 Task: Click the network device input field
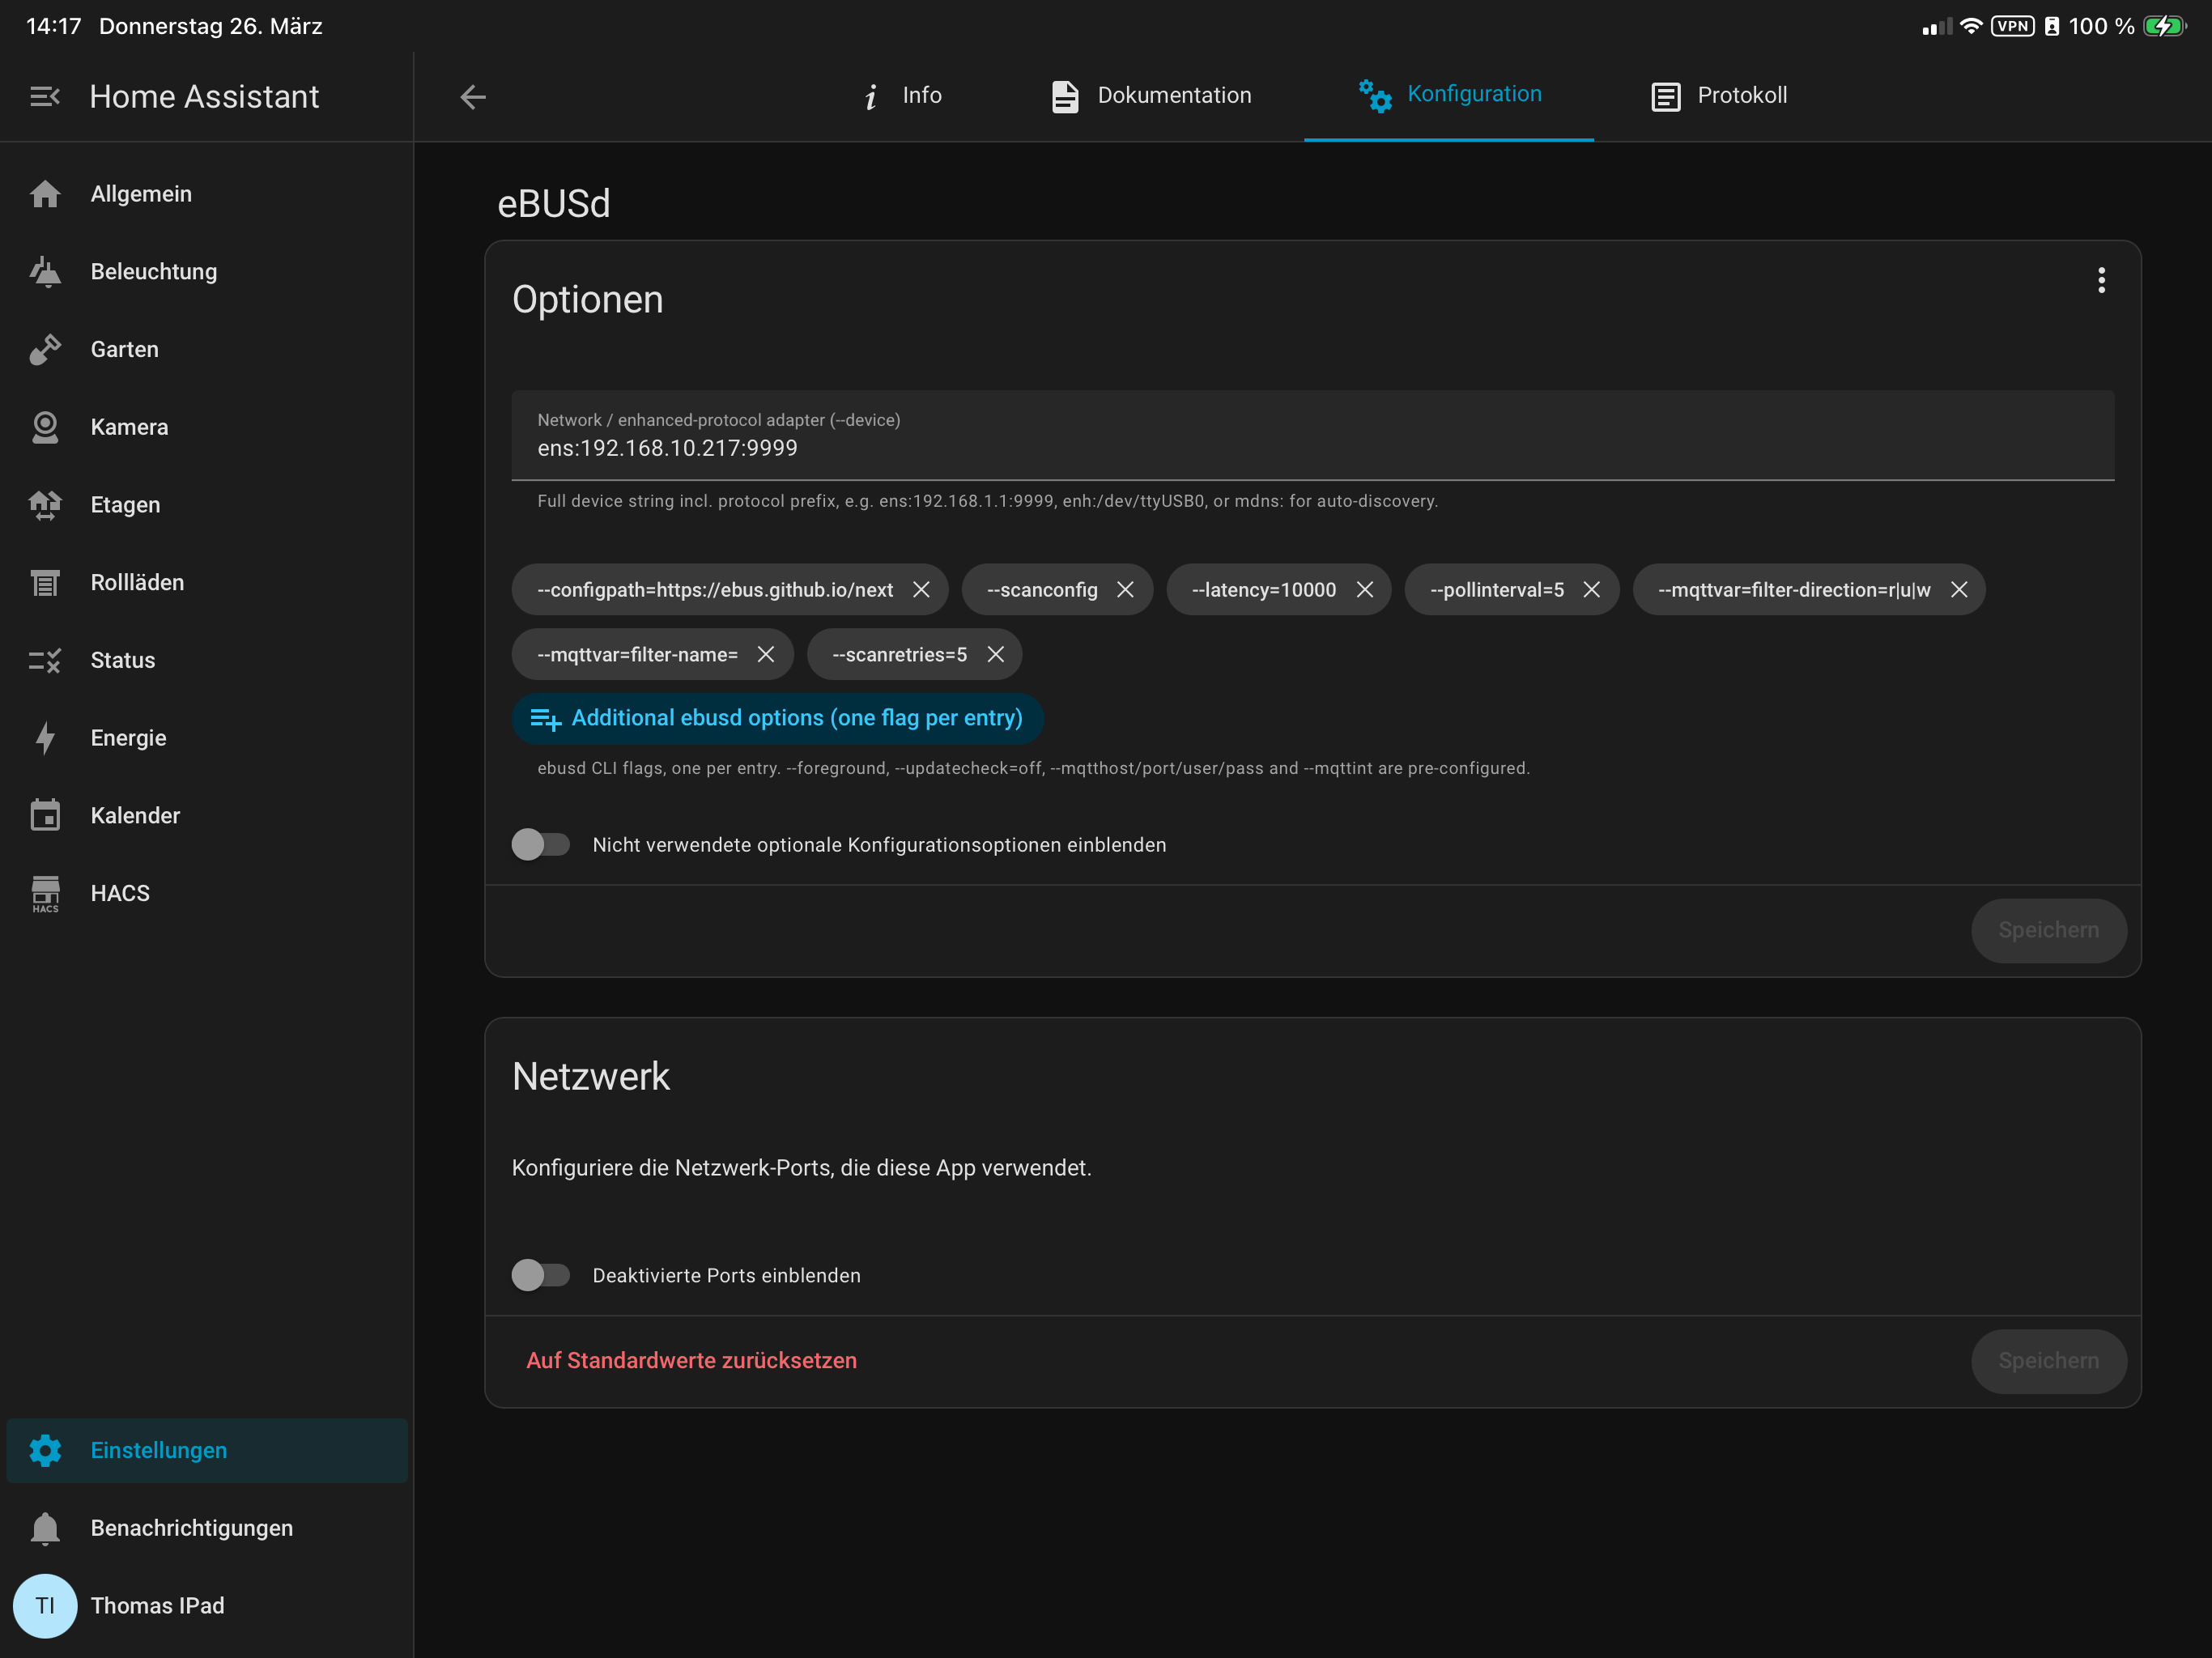point(1312,435)
